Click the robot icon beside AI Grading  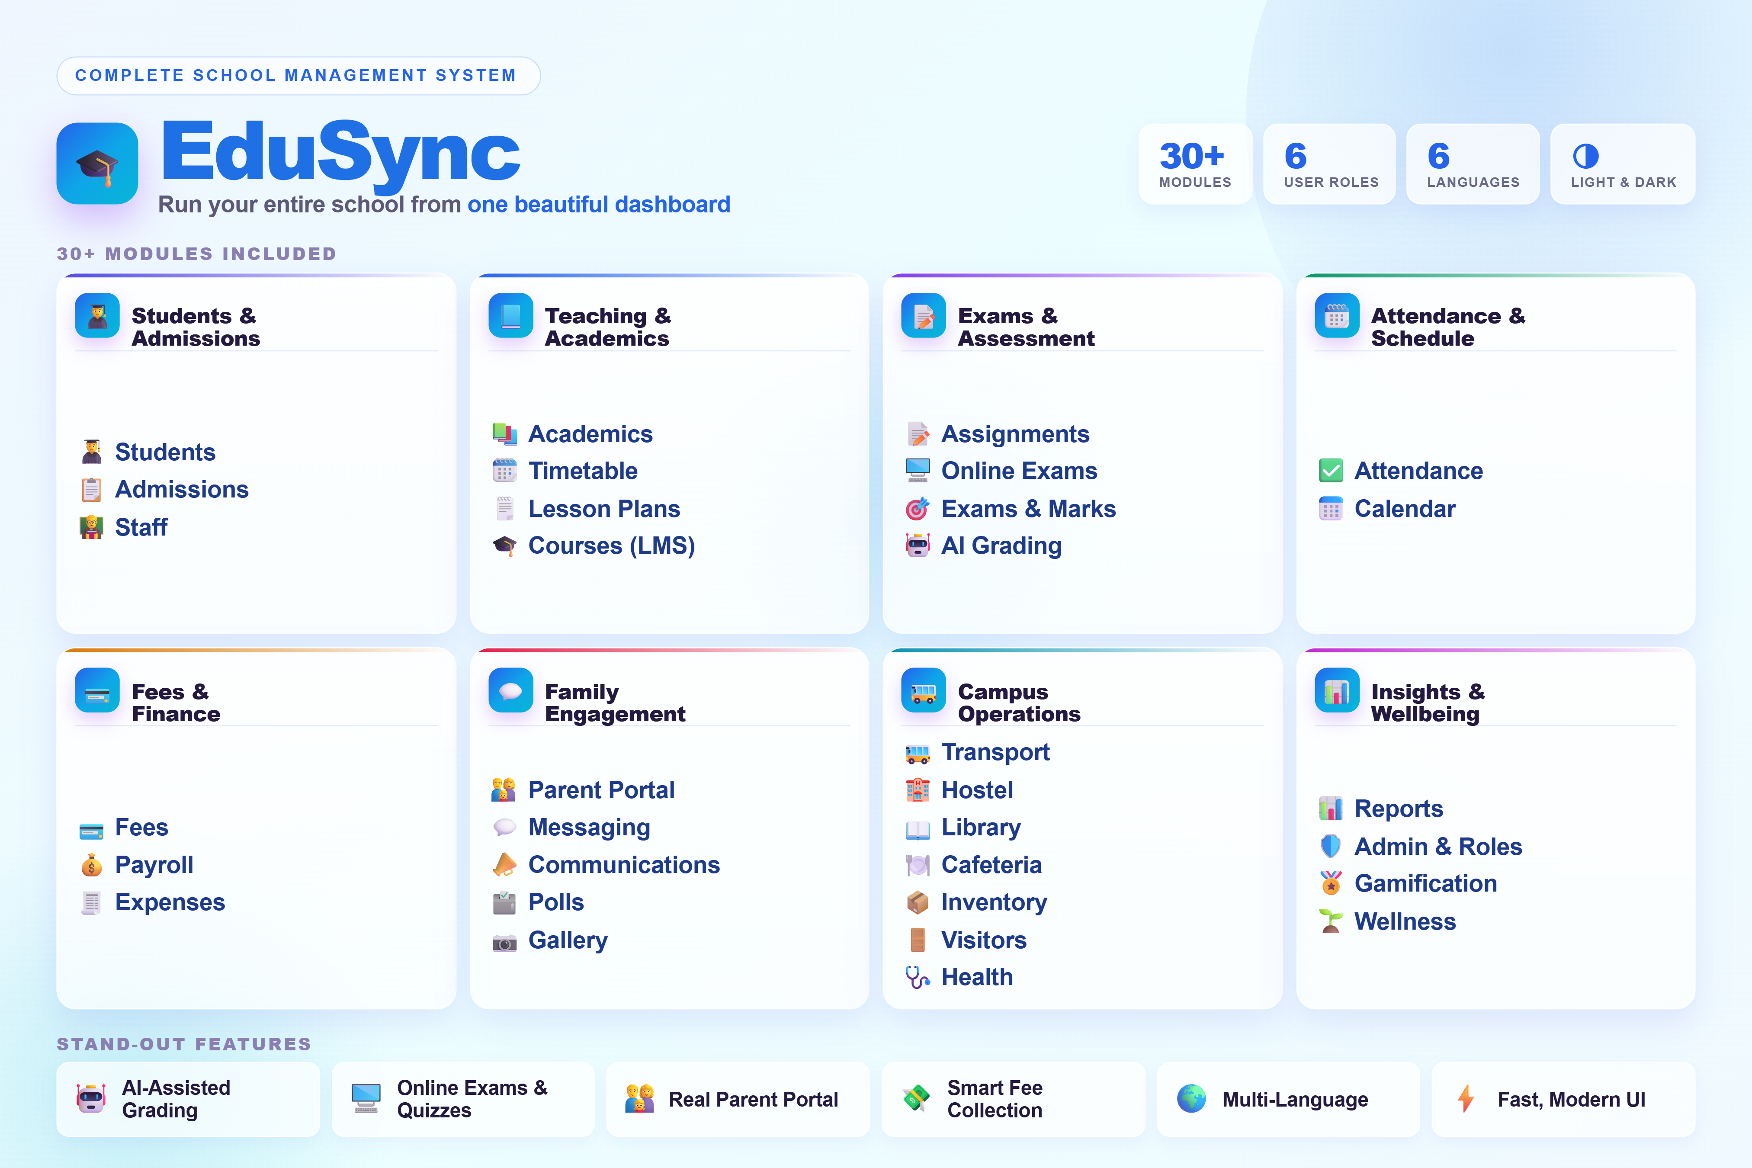[x=918, y=546]
